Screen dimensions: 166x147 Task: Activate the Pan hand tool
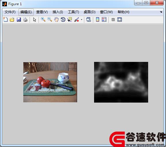pos(56,19)
